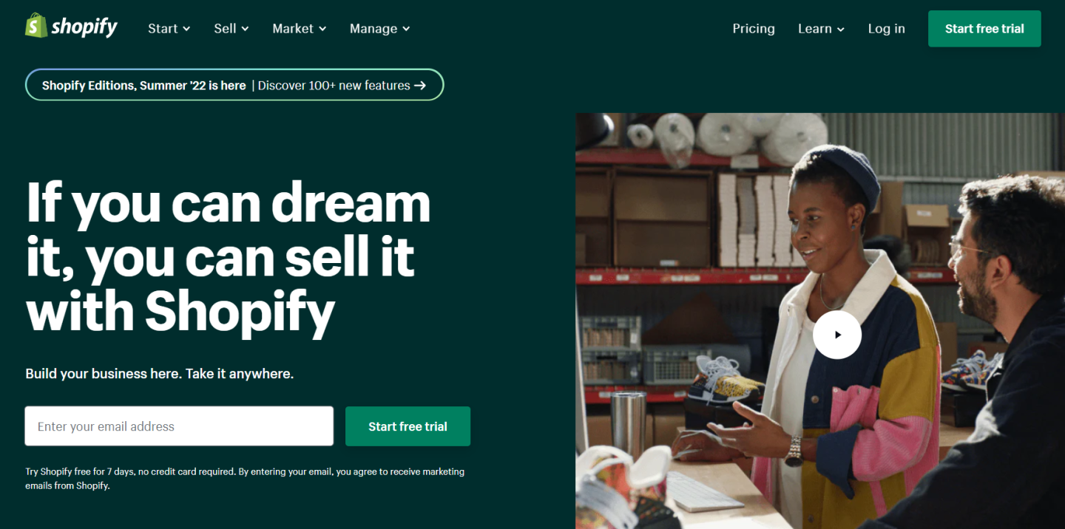Expand the Sell dropdown chevron
Image resolution: width=1065 pixels, height=529 pixels.
pos(245,29)
